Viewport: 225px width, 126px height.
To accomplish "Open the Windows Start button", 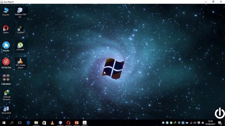I will 4,123.
